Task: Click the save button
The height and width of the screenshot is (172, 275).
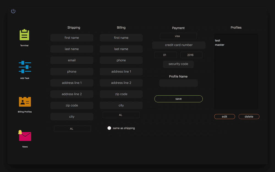Action: [x=178, y=99]
